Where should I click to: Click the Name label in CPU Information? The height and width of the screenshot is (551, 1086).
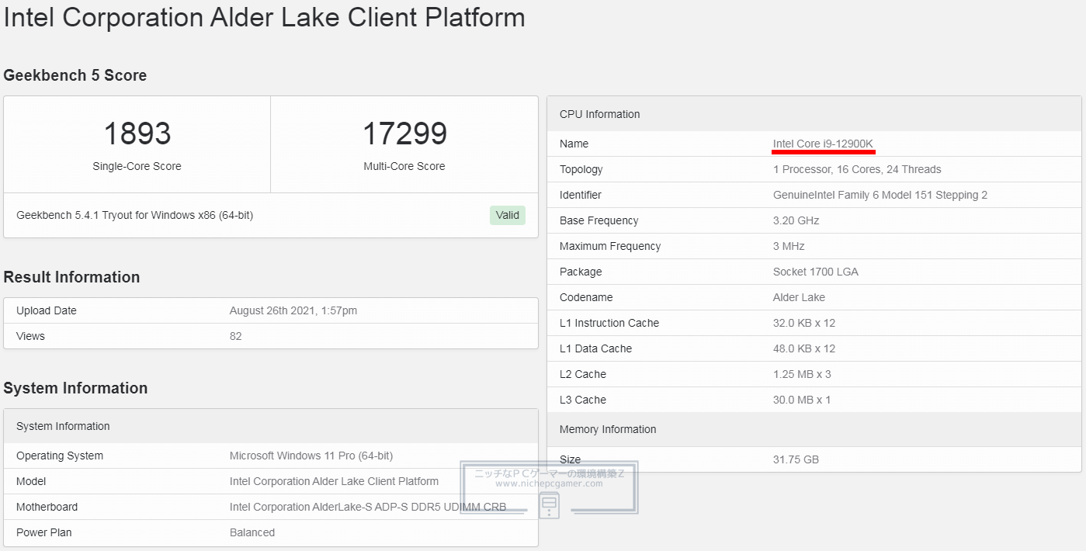tap(574, 144)
